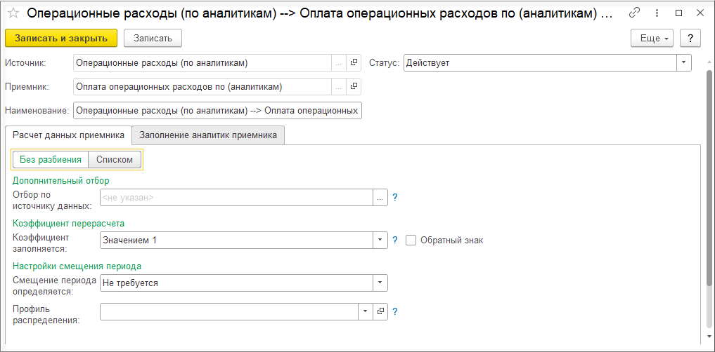
Task: Expand the Статус dropdown list
Action: 684,63
